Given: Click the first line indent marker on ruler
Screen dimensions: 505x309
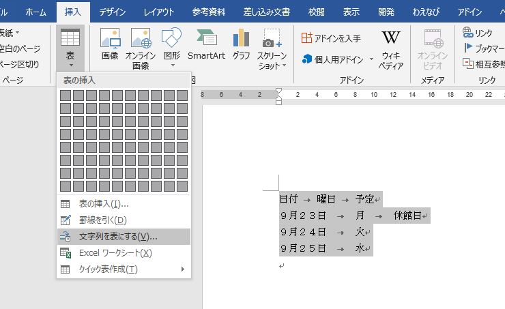Looking at the screenshot, I should (279, 91).
